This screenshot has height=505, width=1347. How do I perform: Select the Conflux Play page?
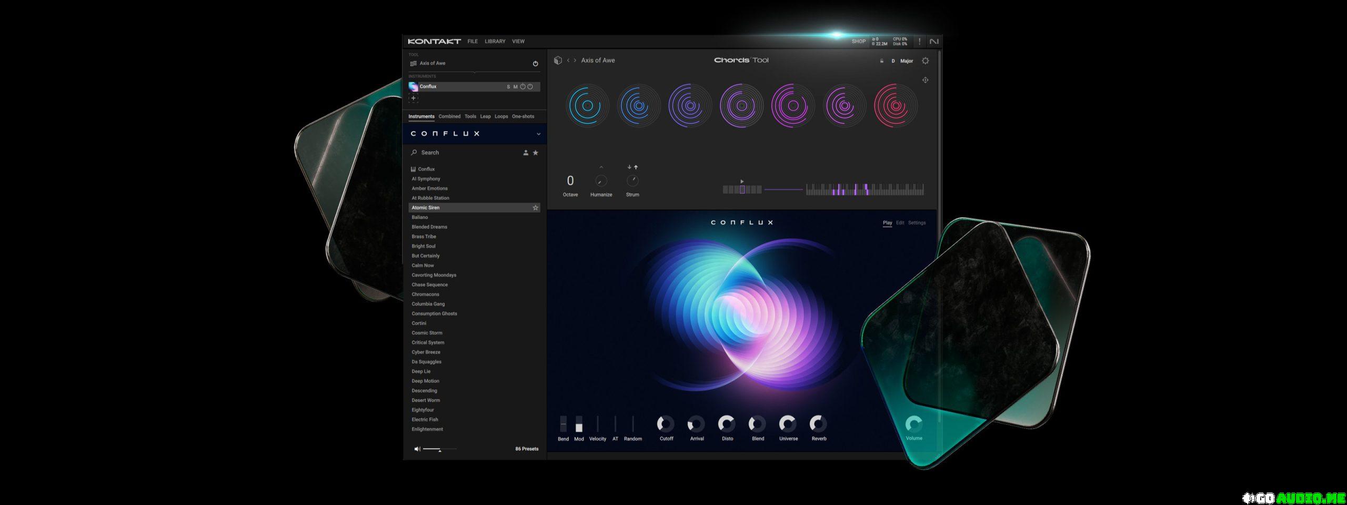click(887, 223)
